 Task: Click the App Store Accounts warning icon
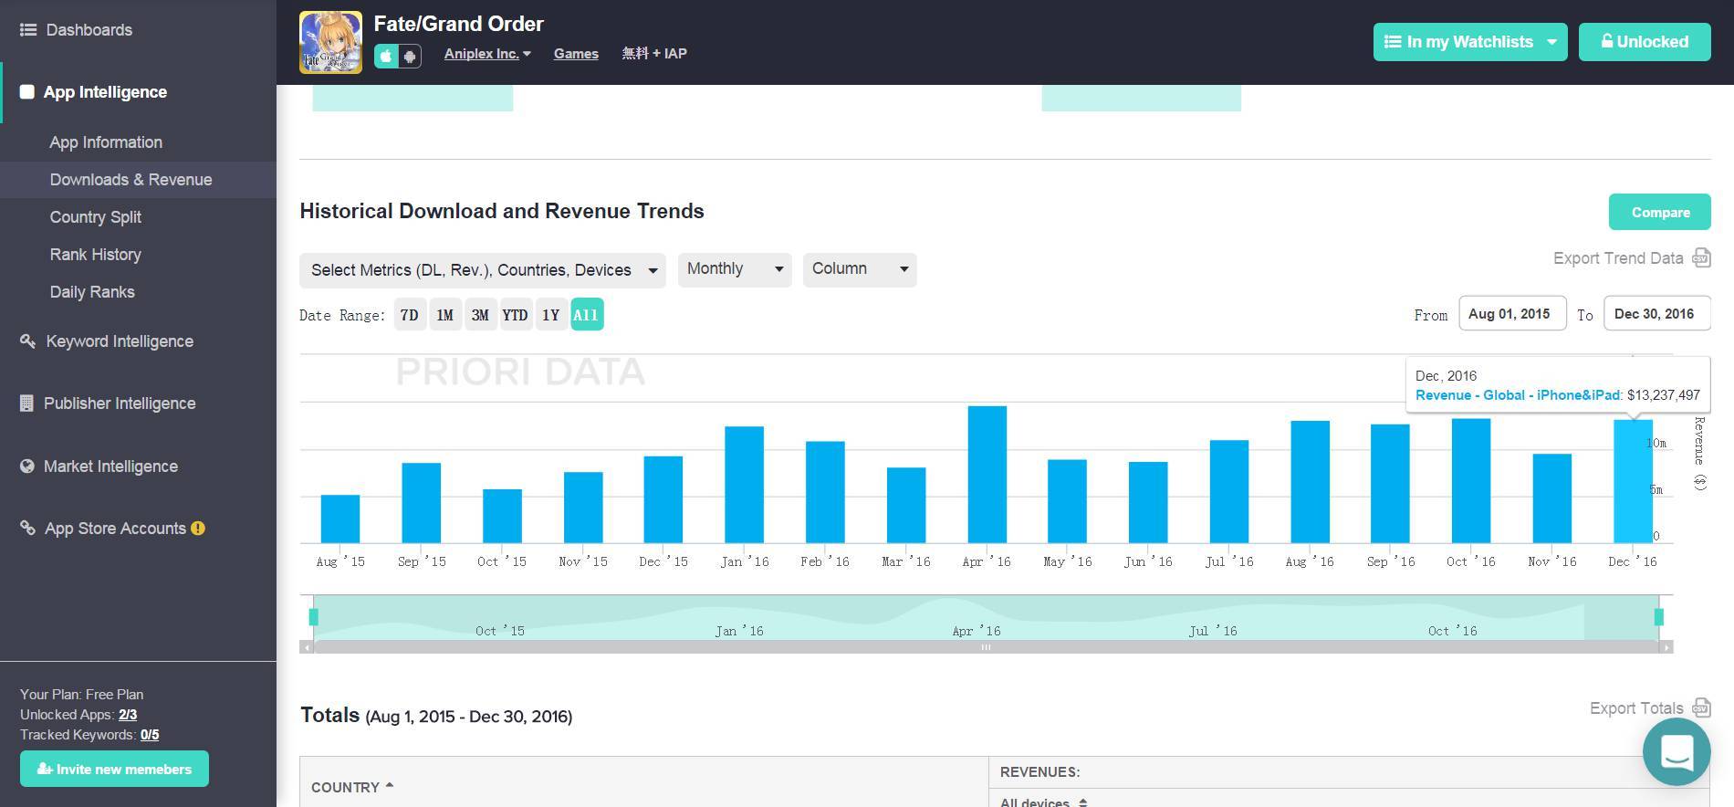pos(198,529)
